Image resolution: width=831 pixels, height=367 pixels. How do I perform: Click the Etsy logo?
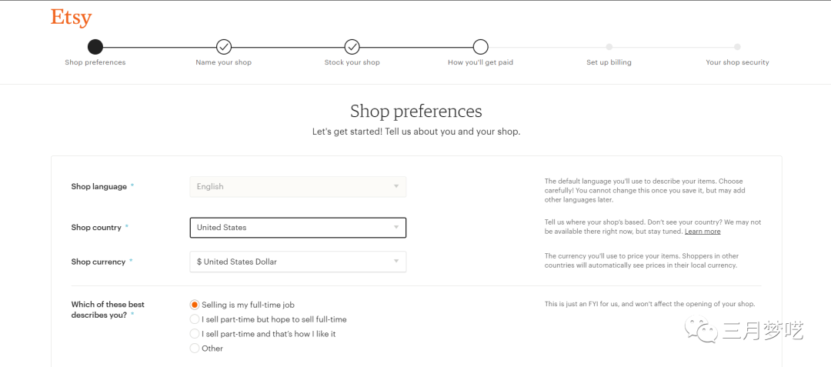(x=71, y=17)
